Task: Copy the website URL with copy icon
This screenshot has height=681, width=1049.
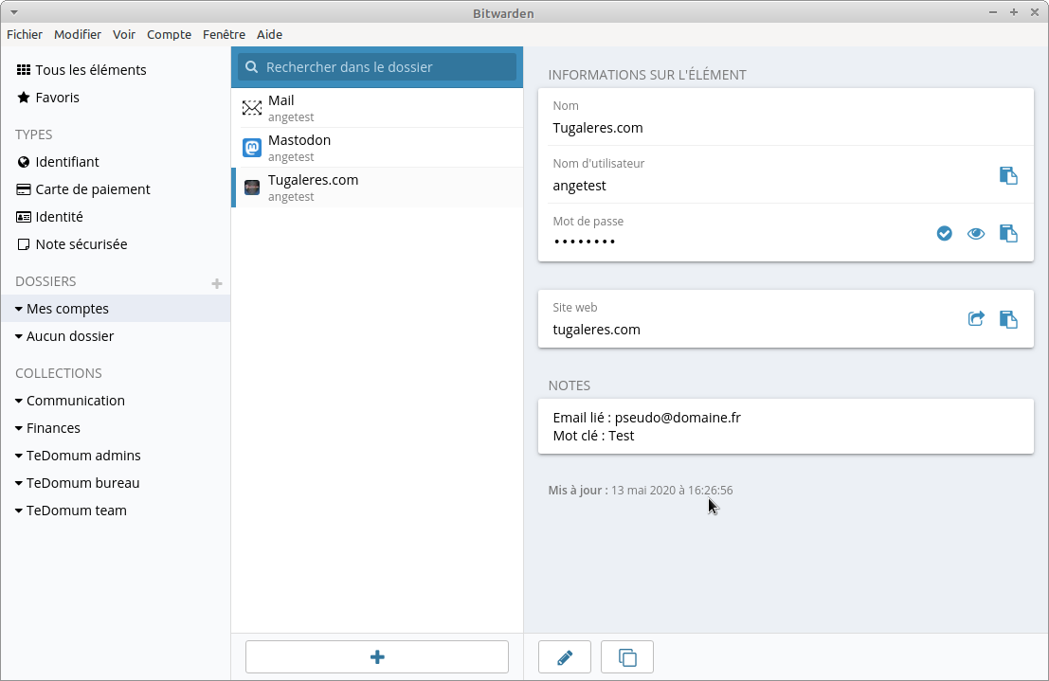Action: click(x=1008, y=319)
